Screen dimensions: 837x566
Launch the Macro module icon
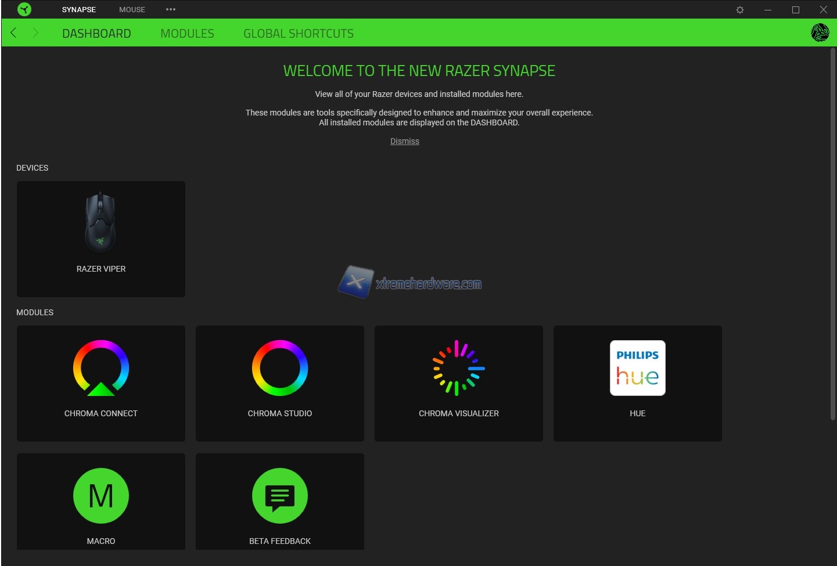point(100,496)
